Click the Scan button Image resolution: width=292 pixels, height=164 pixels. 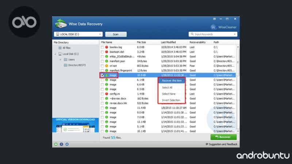(x=116, y=34)
